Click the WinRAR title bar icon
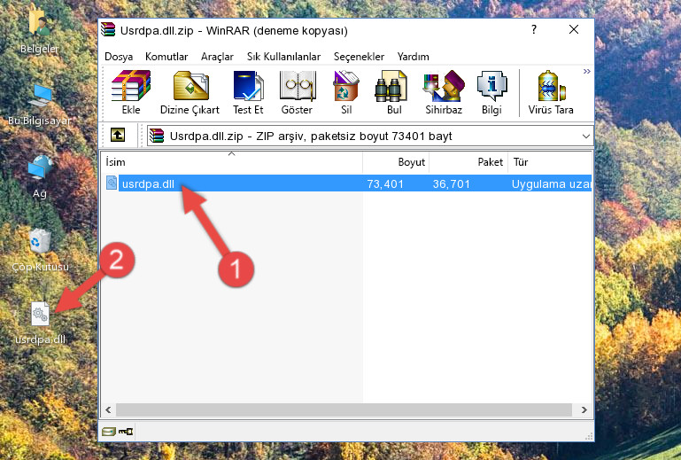This screenshot has height=460, width=681. (108, 30)
